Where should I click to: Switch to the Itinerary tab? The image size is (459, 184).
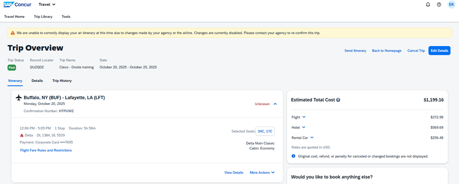pos(15,80)
